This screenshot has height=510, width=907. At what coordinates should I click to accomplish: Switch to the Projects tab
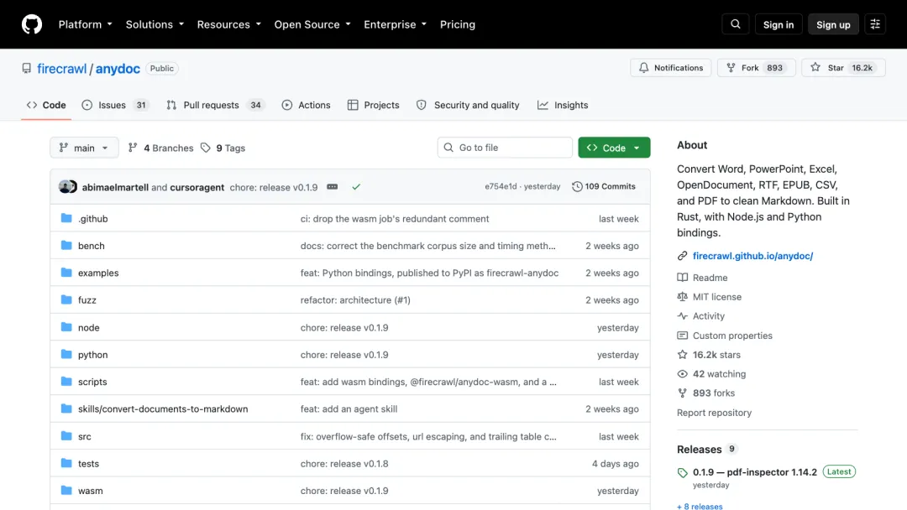point(373,105)
